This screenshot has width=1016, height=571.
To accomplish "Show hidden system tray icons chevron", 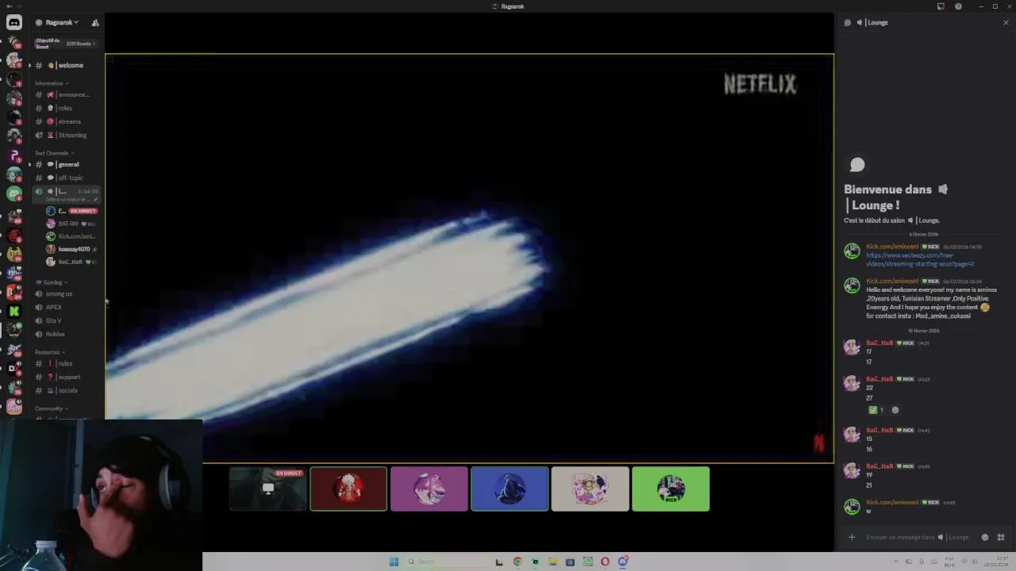I will tap(896, 561).
